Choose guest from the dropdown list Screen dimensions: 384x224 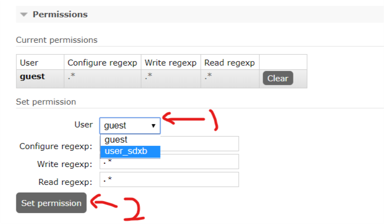point(116,140)
